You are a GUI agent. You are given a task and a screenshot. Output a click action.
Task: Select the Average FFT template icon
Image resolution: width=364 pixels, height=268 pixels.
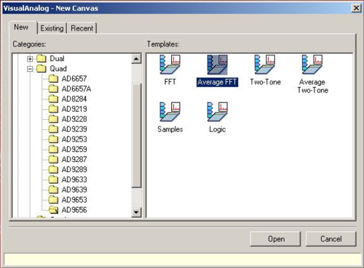click(217, 65)
